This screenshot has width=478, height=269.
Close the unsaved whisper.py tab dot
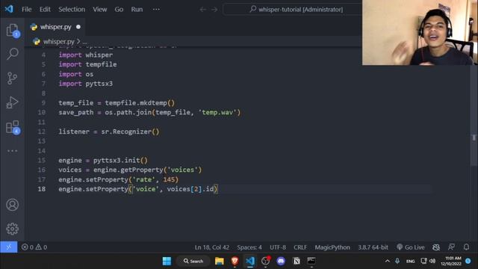click(78, 27)
